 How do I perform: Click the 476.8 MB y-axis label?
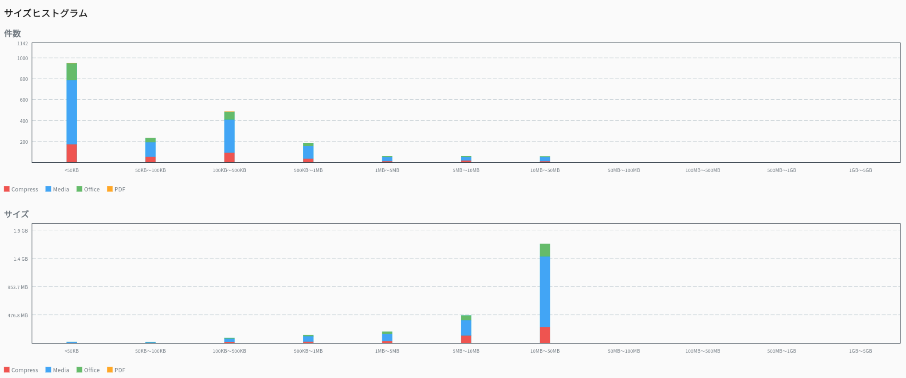click(18, 315)
